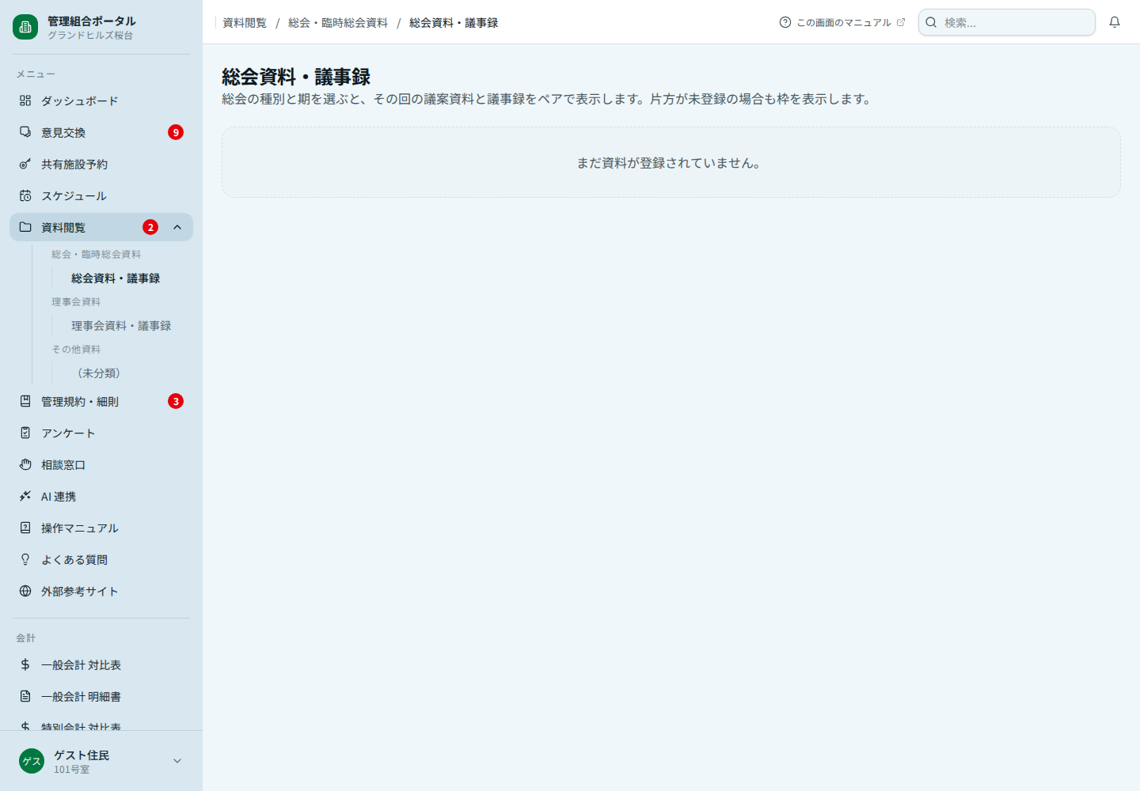Open 一般会計 明細書 entry
The image size is (1140, 791).
click(101, 696)
